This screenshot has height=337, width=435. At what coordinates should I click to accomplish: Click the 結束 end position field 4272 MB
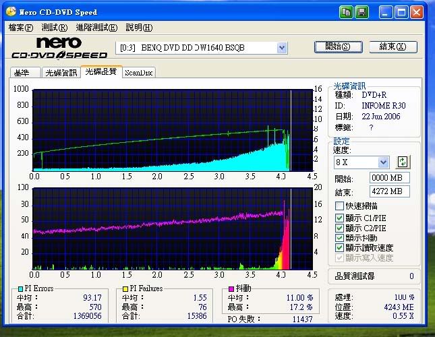[x=389, y=191]
